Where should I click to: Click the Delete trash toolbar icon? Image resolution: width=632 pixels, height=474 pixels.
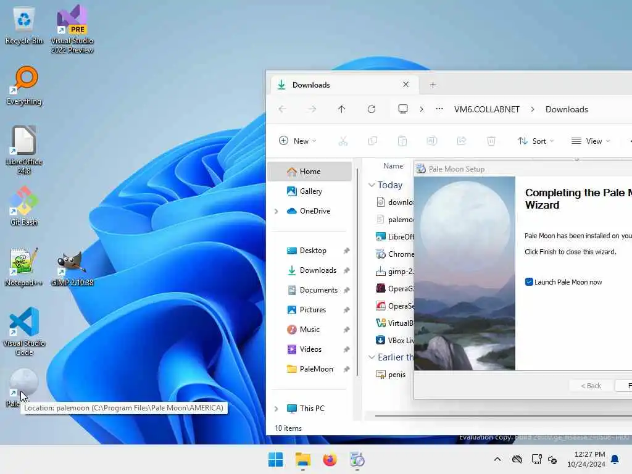tap(491, 141)
